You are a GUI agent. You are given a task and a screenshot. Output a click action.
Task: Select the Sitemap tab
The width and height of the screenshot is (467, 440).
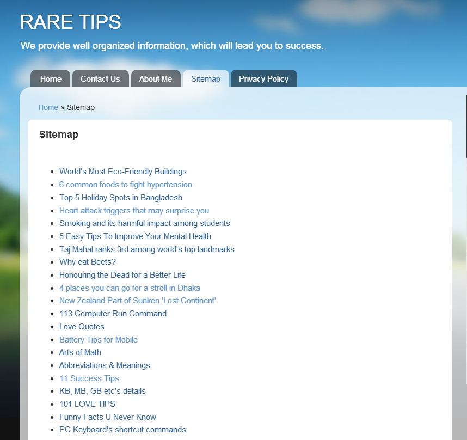205,78
